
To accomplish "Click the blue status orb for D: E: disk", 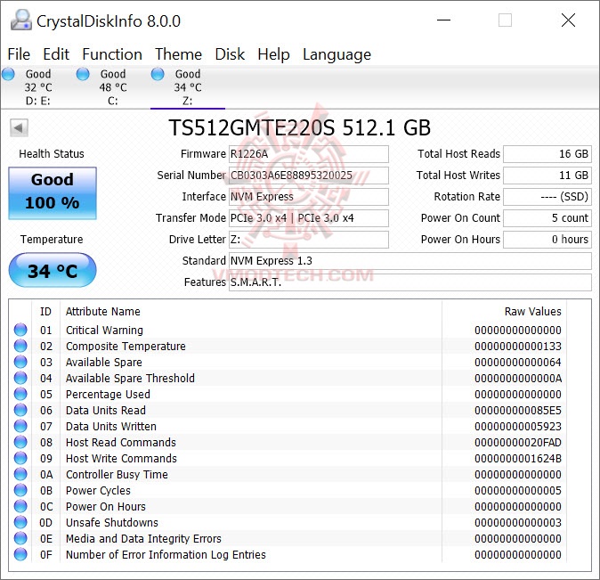I will (8, 74).
